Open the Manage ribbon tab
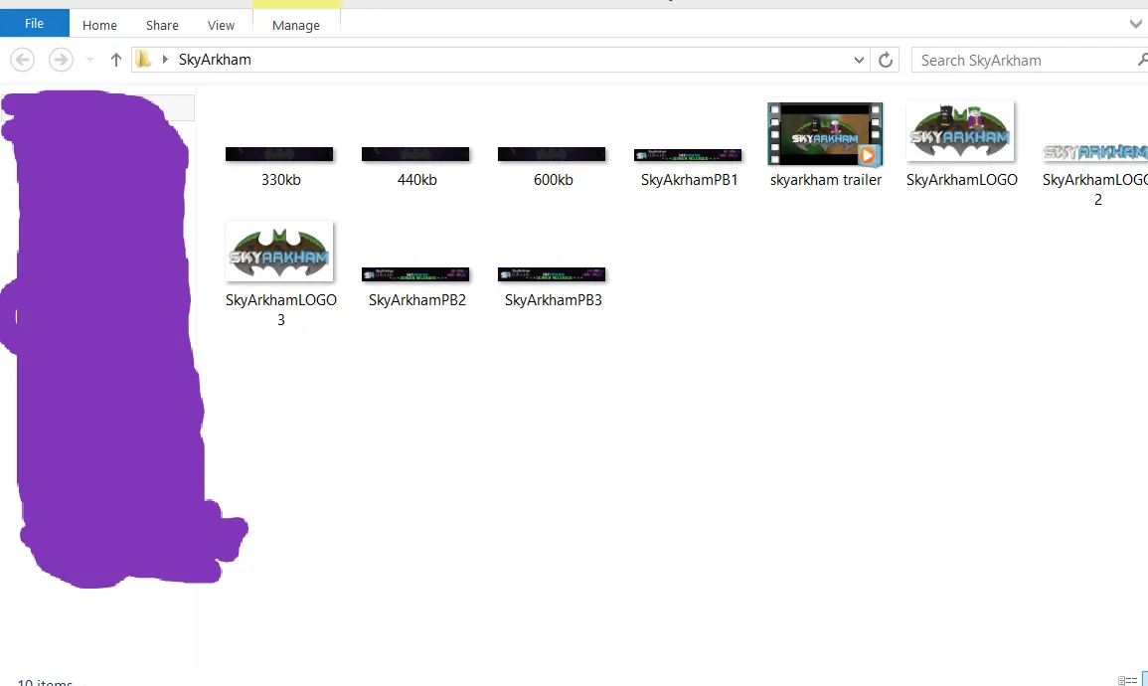The width and height of the screenshot is (1148, 686). click(296, 25)
